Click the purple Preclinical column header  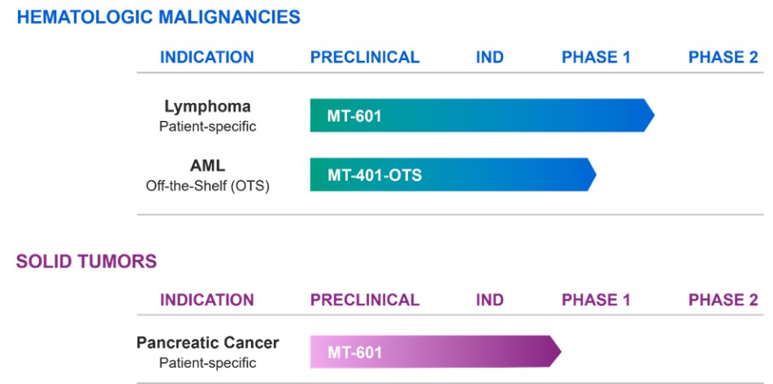click(365, 300)
